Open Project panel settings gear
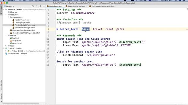The image size is (188, 105). tap(41, 6)
